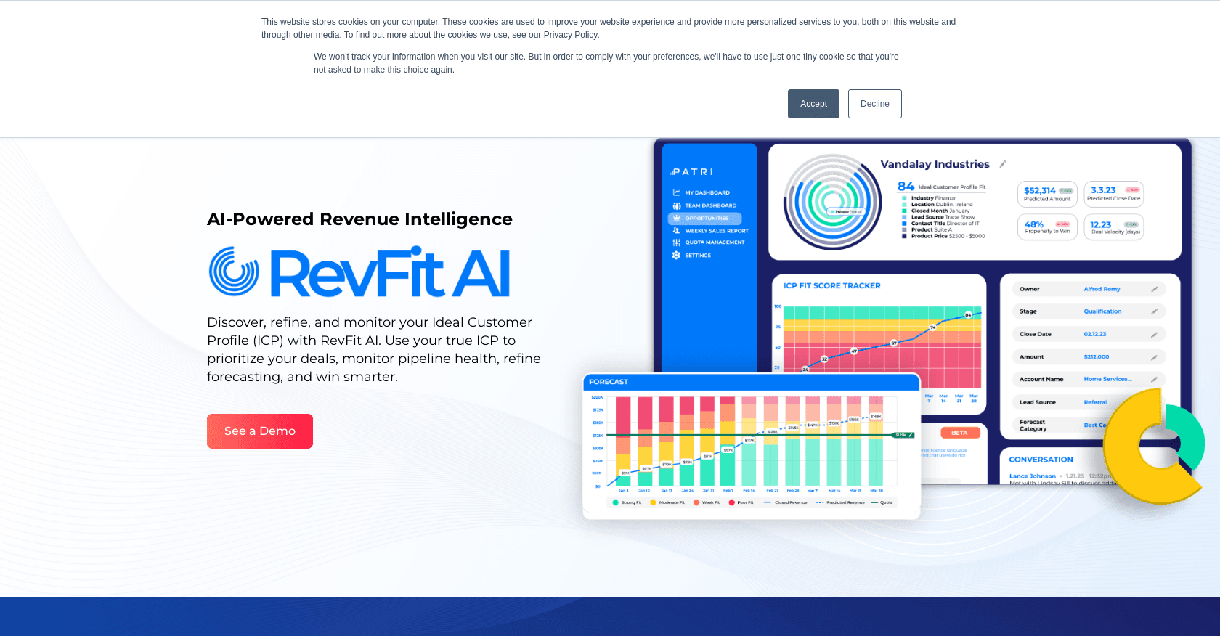Click Referral lead source value
This screenshot has width=1220, height=636.
click(1095, 402)
